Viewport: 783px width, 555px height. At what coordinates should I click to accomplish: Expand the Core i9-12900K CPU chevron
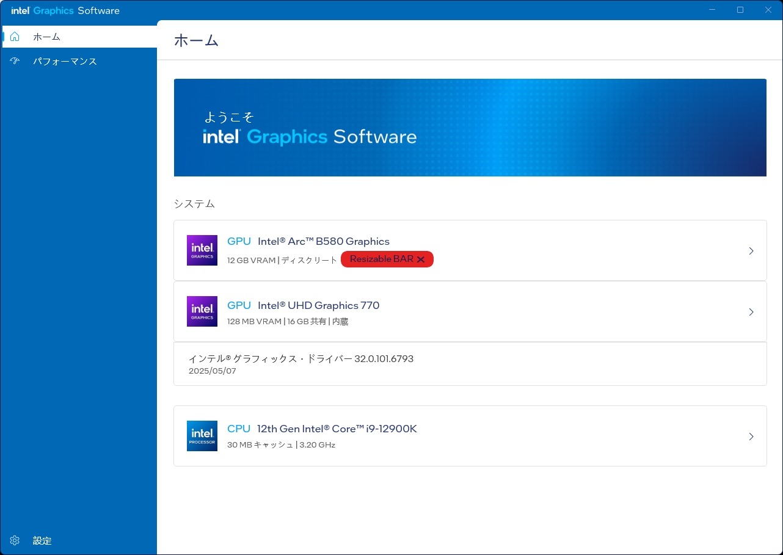point(751,437)
